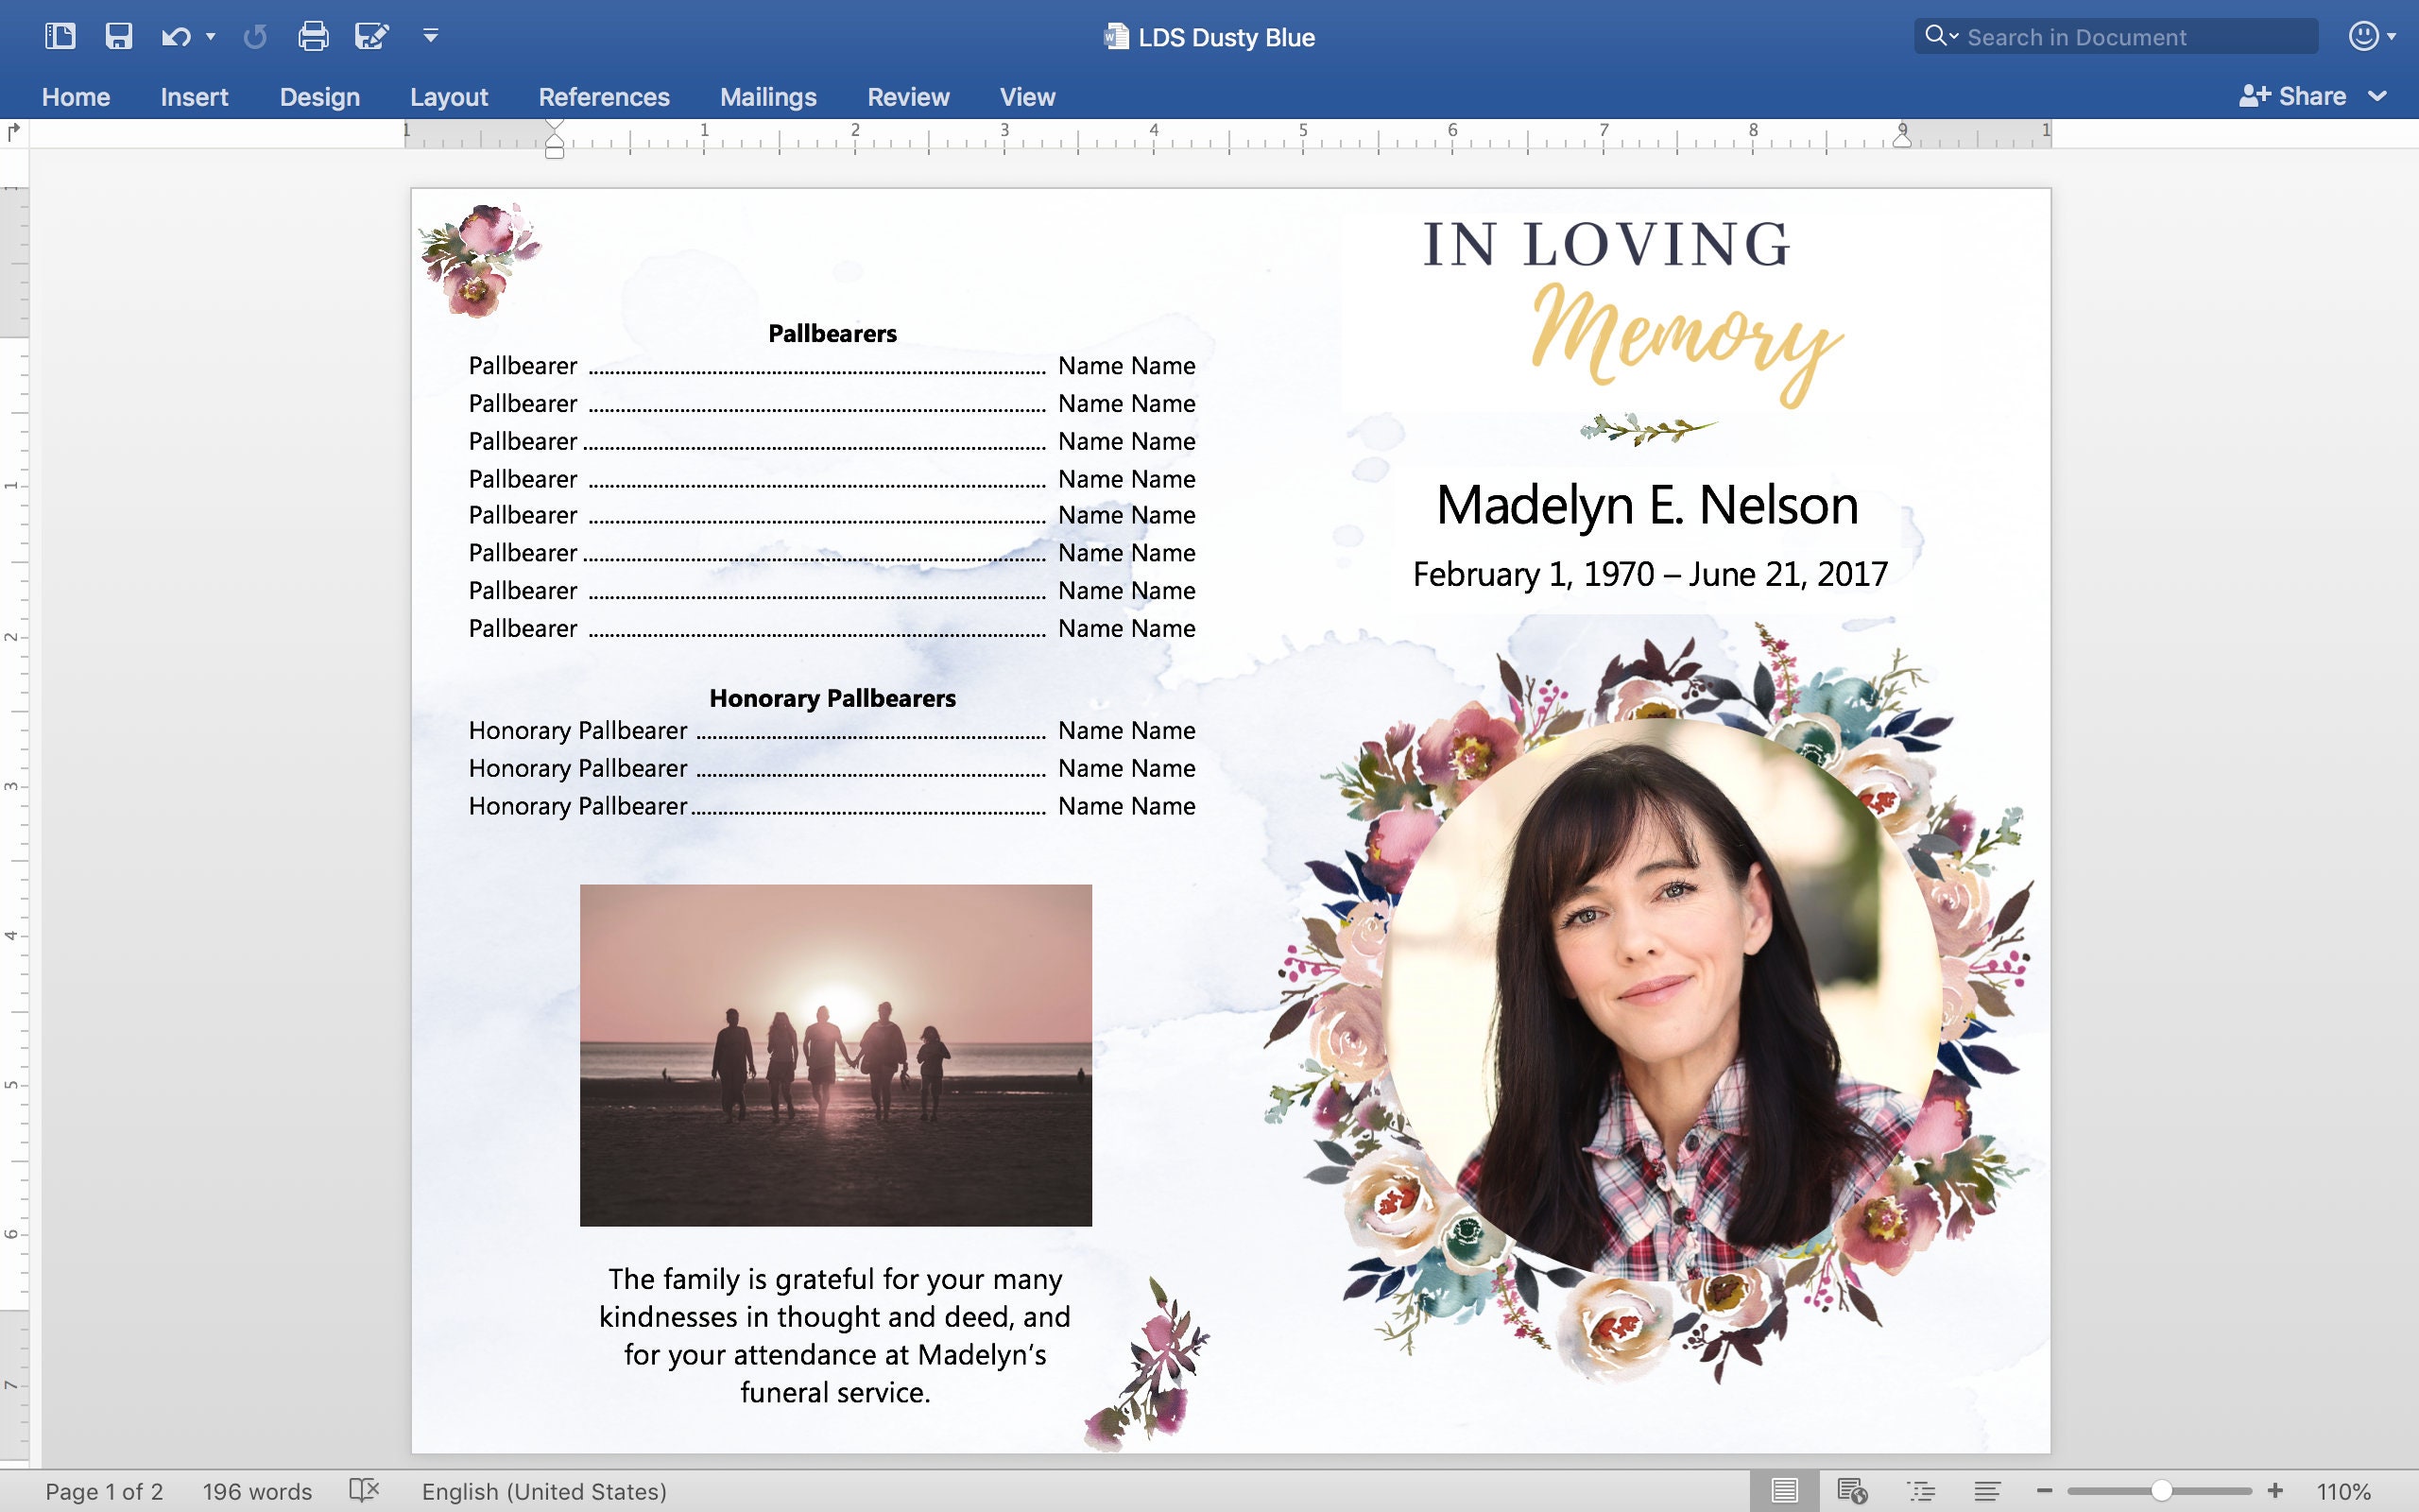Print the document with the printer icon
This screenshot has height=1512, width=2419.
[314, 37]
